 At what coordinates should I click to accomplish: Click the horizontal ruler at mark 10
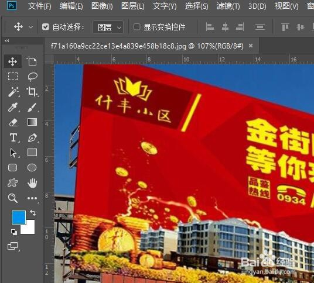pos(186,60)
